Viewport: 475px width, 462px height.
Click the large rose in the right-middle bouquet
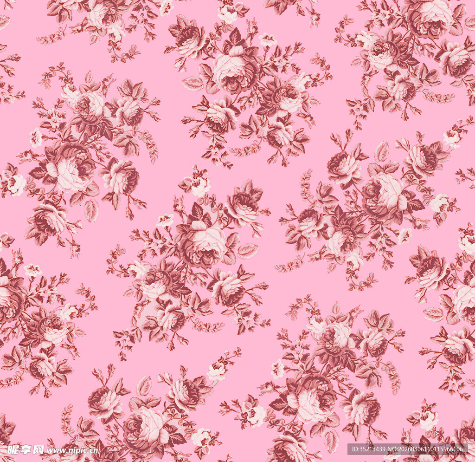click(x=383, y=193)
